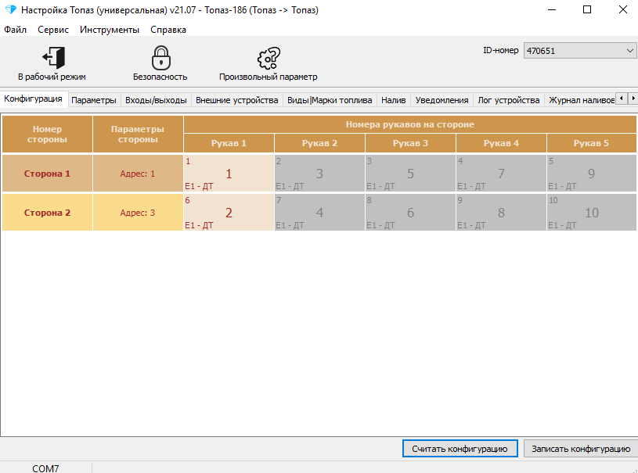
Task: Open the Налив tab
Action: tap(394, 100)
